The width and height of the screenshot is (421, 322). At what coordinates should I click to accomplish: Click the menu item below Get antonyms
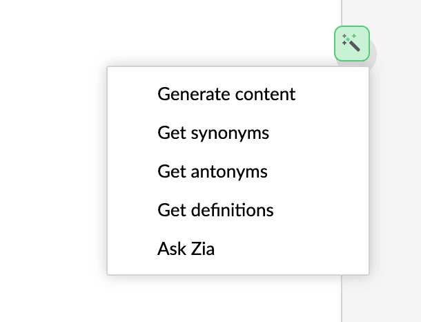click(x=215, y=209)
